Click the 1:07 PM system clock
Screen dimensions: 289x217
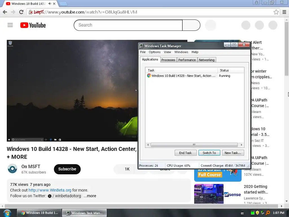[x=279, y=213]
